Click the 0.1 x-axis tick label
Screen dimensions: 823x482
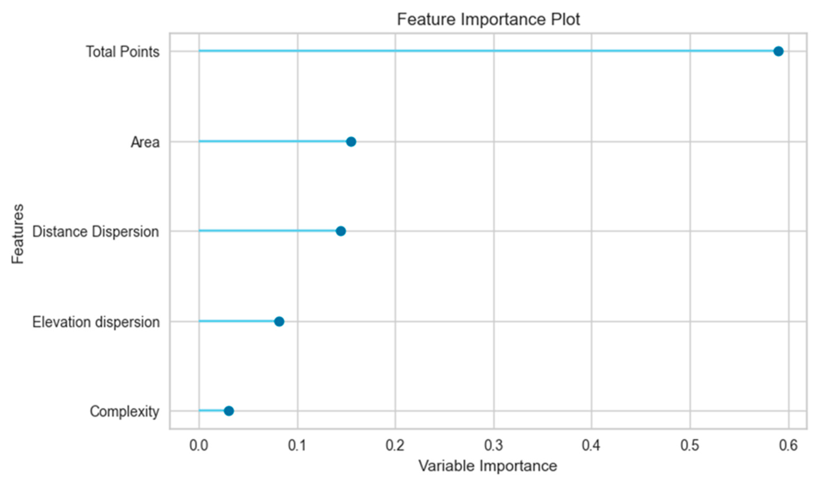297,445
